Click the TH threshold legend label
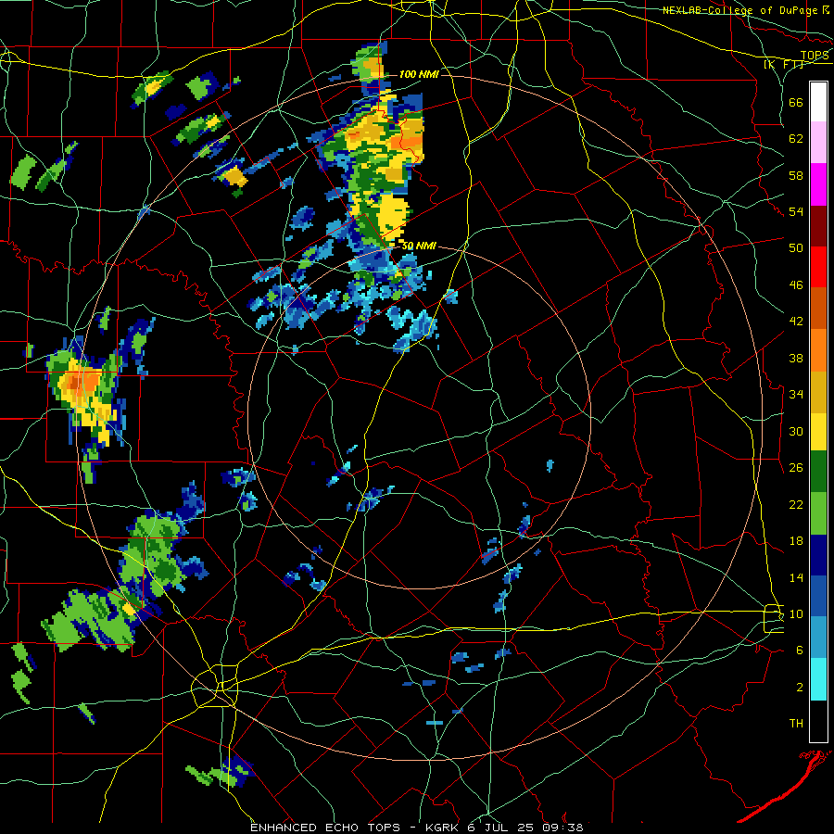This screenshot has height=834, width=834. [796, 724]
